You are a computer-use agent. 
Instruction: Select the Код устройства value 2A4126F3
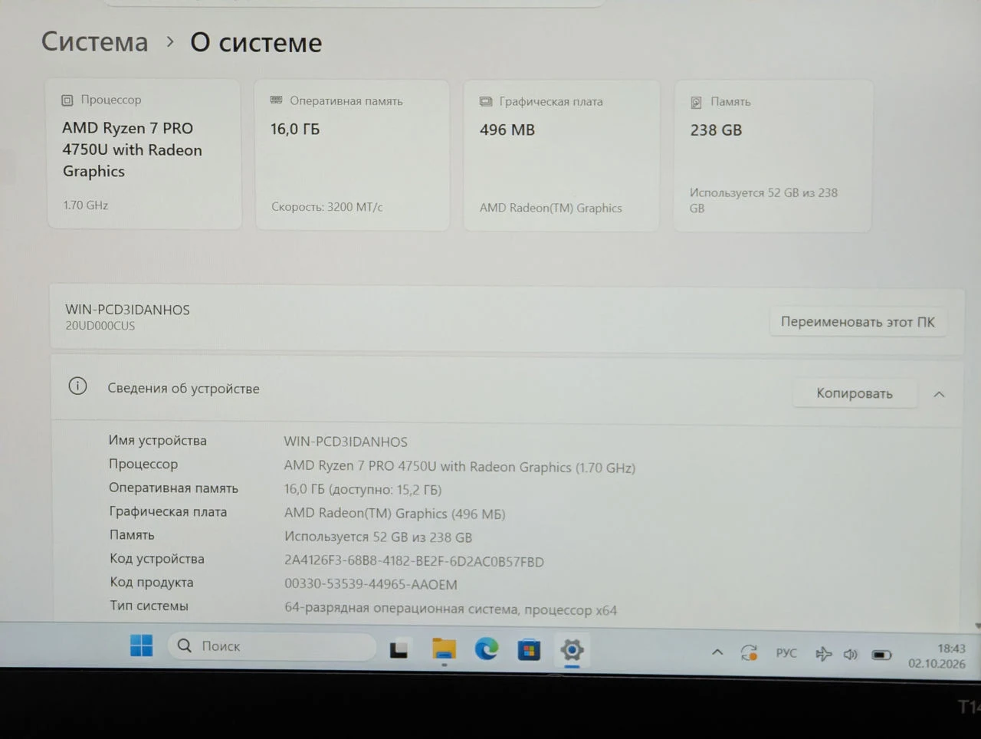414,562
